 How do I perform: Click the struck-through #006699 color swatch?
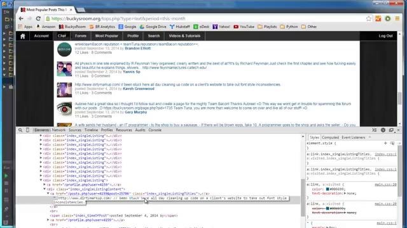click(x=328, y=208)
